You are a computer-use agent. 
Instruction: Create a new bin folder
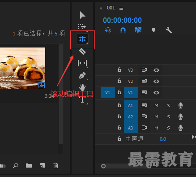click(x=29, y=165)
